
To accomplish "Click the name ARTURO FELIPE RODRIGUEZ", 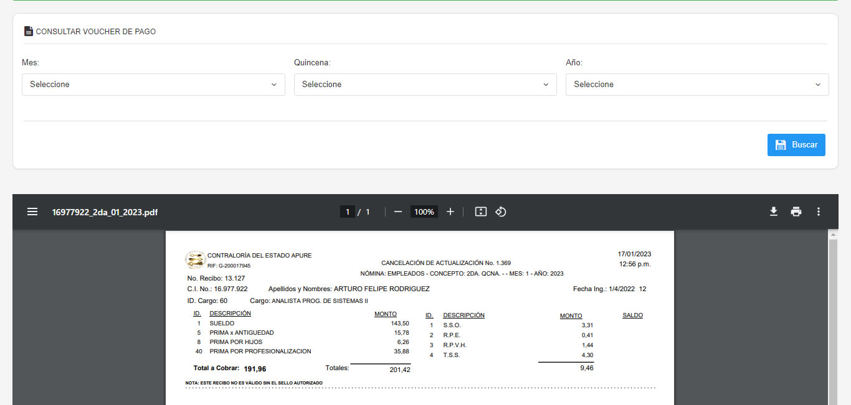I will coord(382,289).
